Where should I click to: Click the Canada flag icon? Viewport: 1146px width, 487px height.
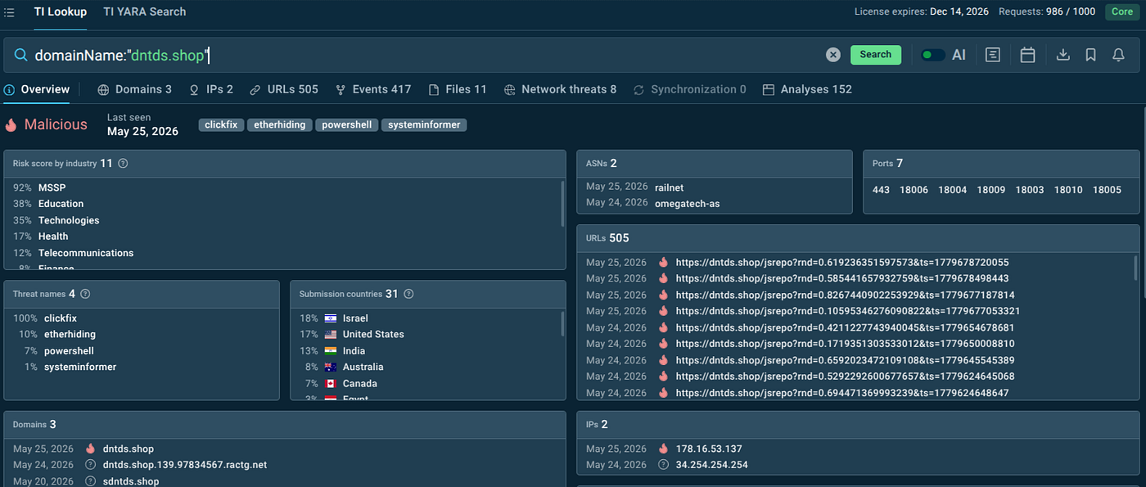[x=331, y=383]
